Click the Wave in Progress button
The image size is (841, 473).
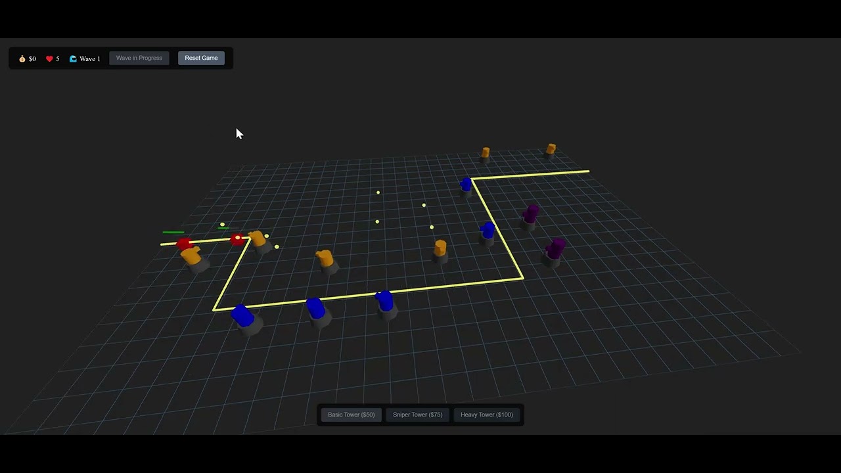[x=139, y=58]
